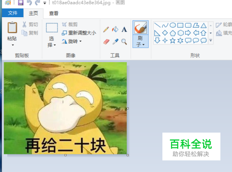Click the Save icon in title bar
Image resolution: width=232 pixels, height=172 pixels.
[x=20, y=2]
